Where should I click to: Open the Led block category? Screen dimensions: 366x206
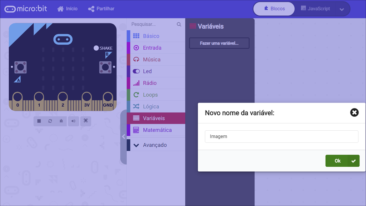click(156, 71)
